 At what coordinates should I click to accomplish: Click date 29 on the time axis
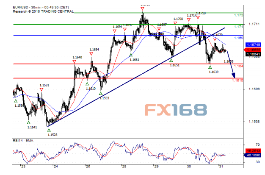[156, 167]
